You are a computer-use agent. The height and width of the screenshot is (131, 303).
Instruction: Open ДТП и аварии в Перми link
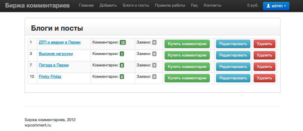click(60, 42)
